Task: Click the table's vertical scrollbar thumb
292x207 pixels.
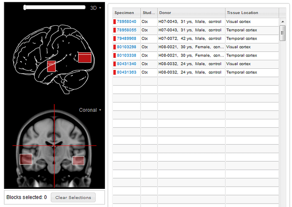Action: tap(283, 33)
